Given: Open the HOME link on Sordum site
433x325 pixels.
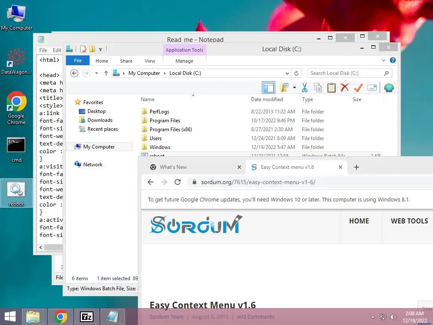Looking at the screenshot, I should (x=359, y=221).
